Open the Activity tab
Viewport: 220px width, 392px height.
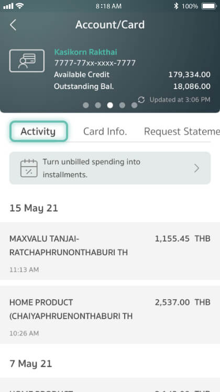(x=39, y=132)
